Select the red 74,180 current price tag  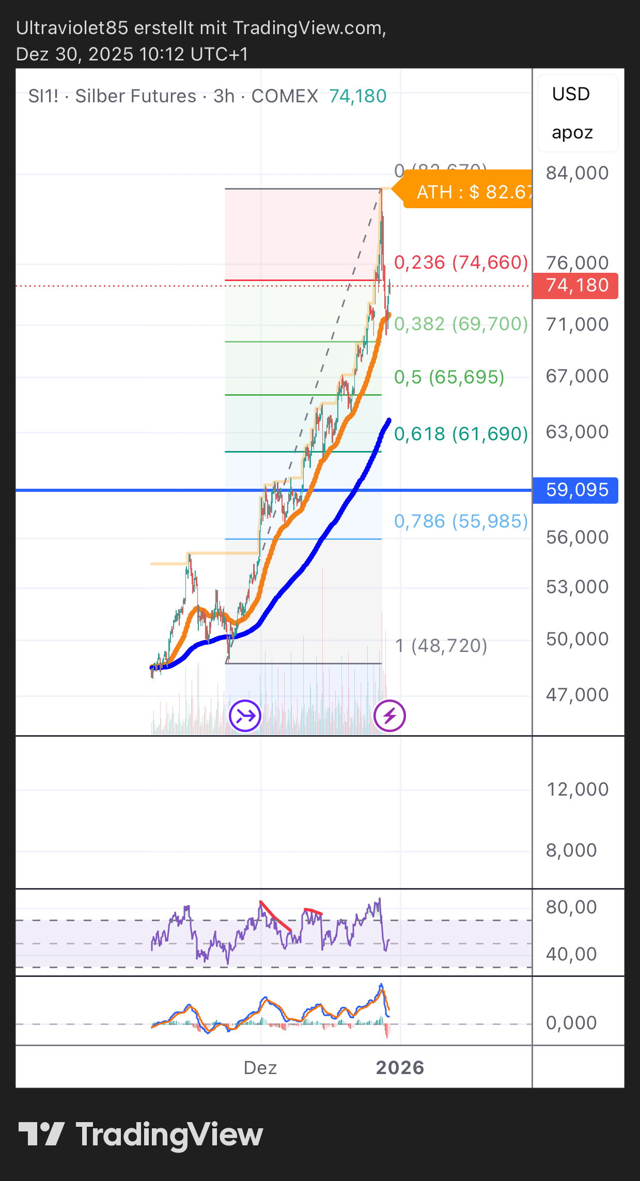click(x=575, y=286)
